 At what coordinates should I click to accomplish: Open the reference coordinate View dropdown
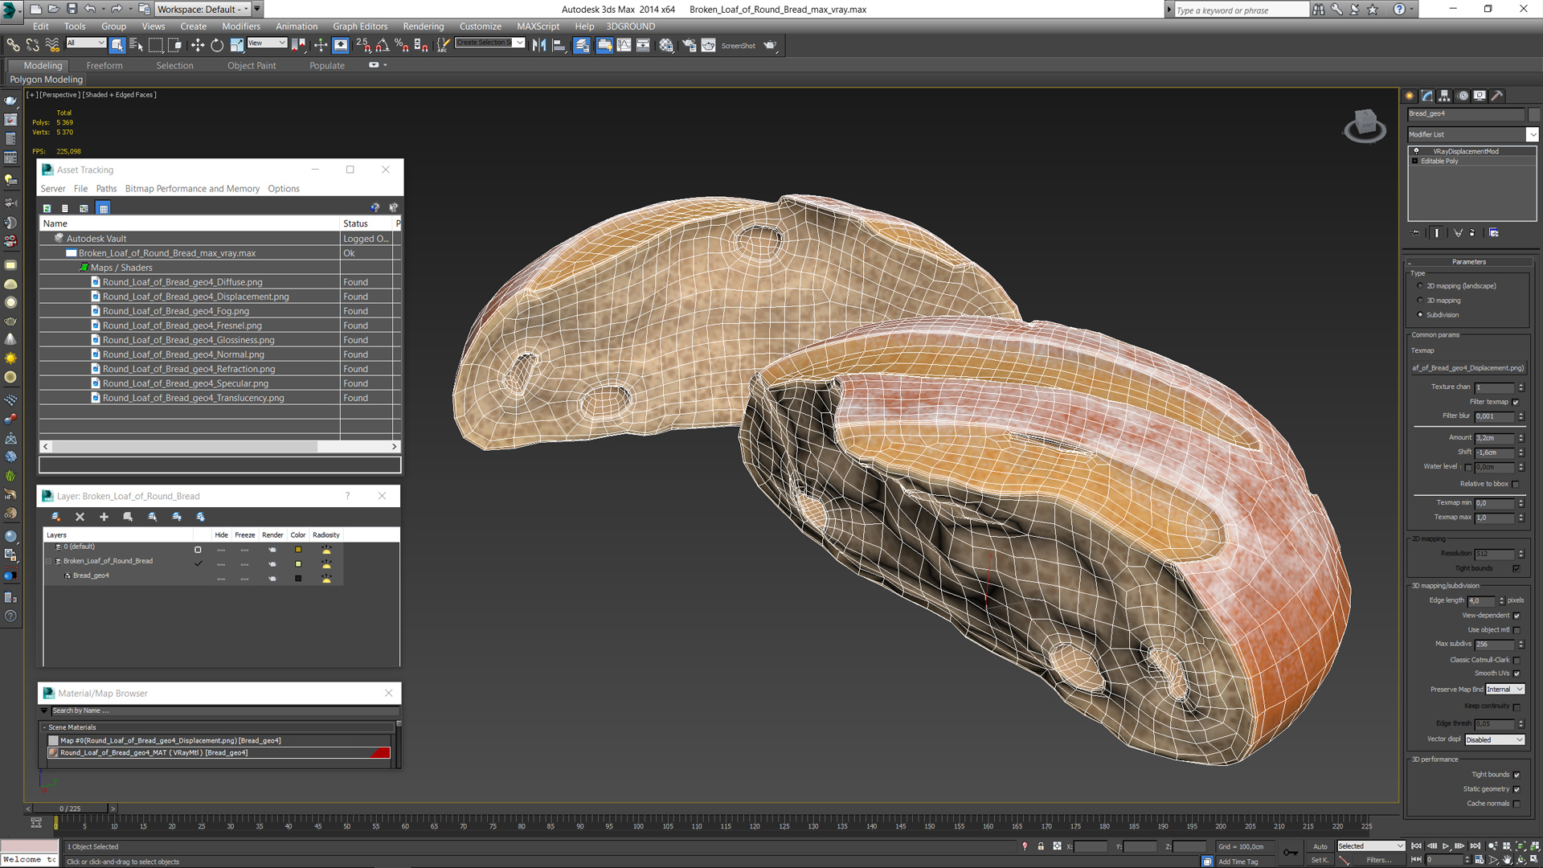pos(267,43)
